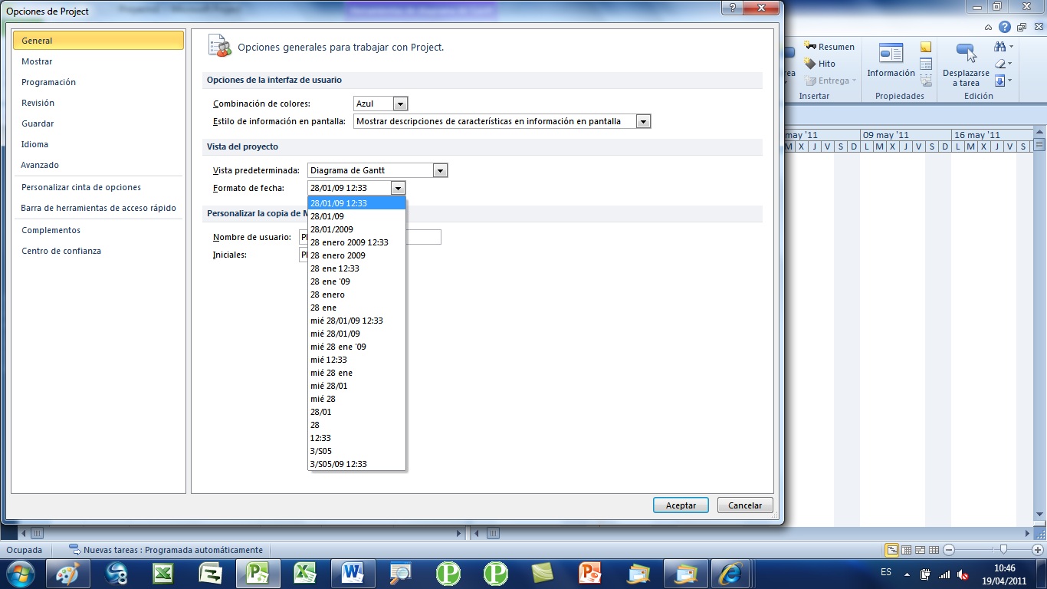
Task: Click the binoculars find icon
Action: 999,47
